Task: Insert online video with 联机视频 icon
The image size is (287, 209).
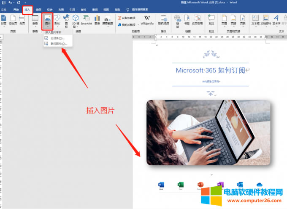Action: 163,20
